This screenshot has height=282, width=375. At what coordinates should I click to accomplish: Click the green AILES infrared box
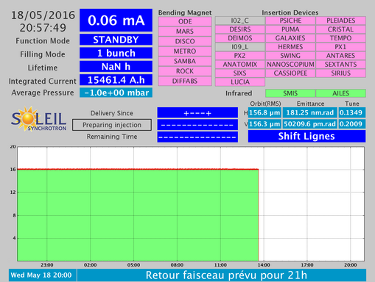tap(341, 93)
